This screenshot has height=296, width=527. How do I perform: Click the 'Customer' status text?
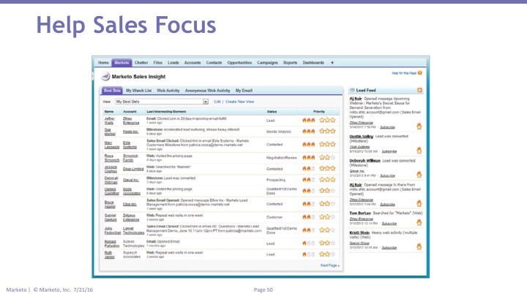(x=274, y=217)
